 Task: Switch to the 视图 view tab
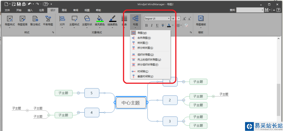coord(87,10)
